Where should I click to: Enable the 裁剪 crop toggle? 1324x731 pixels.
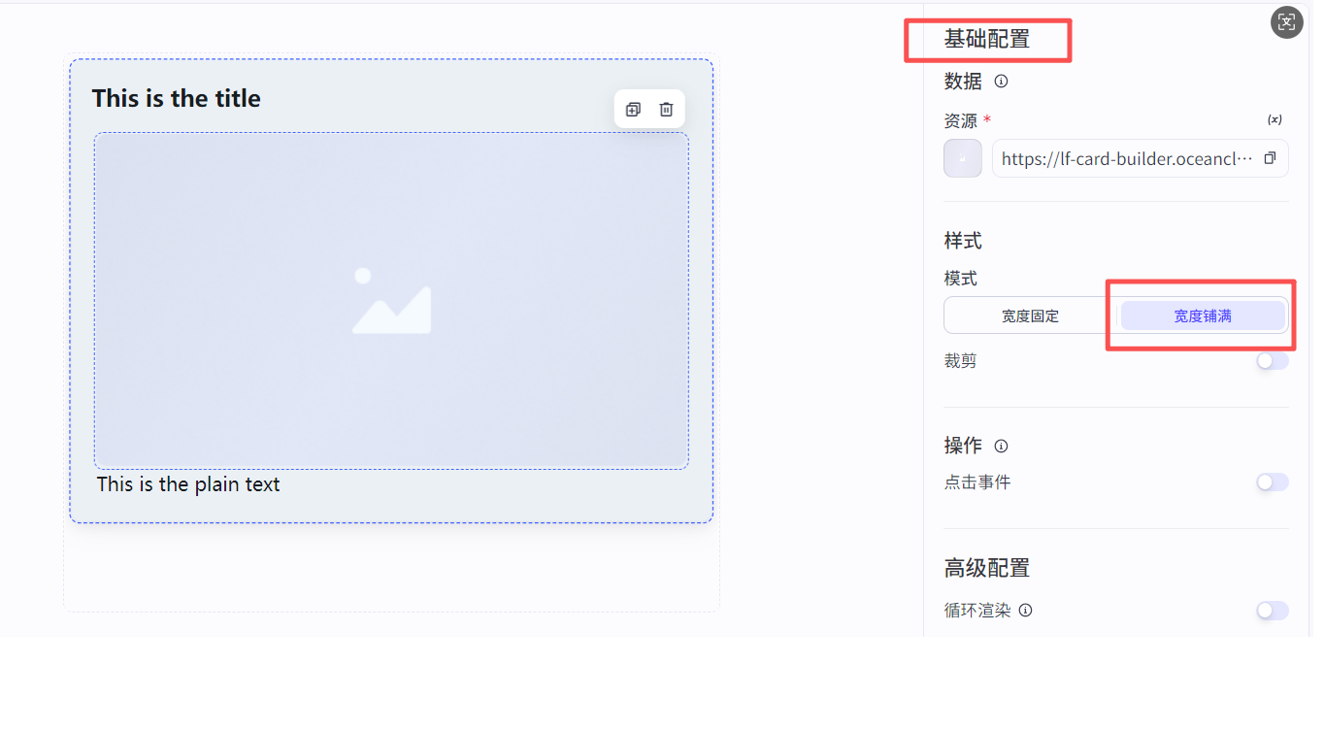[x=1272, y=360]
